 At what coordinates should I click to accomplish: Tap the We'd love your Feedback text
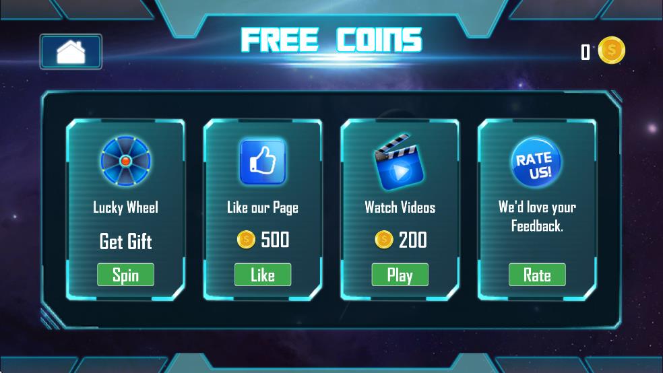click(x=537, y=216)
